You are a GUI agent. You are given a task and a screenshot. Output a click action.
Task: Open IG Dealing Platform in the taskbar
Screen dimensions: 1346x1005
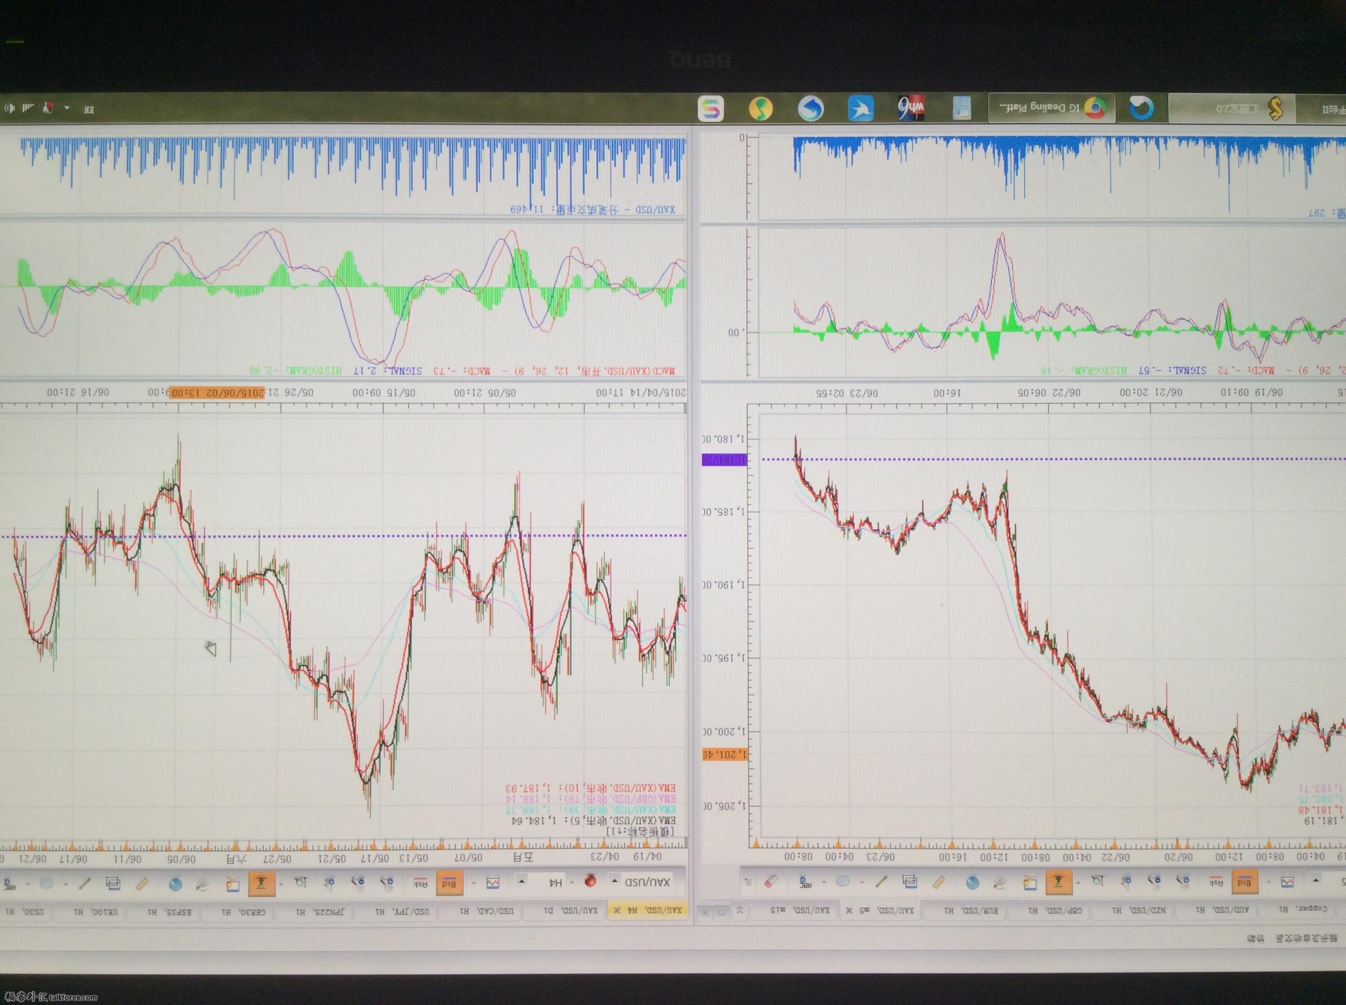pos(1052,108)
